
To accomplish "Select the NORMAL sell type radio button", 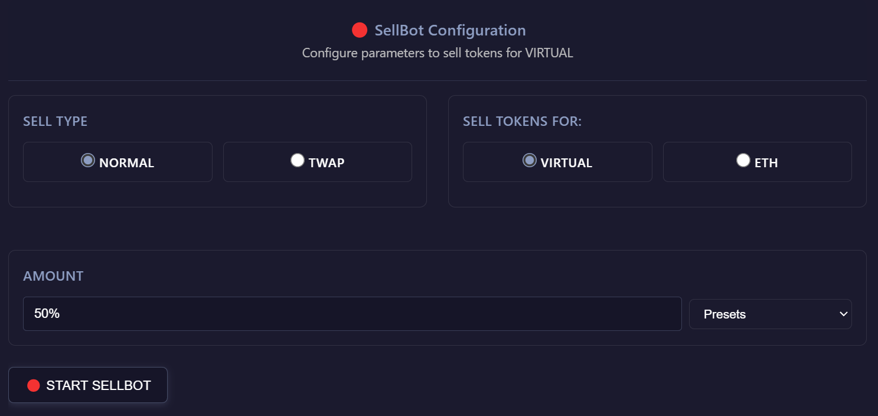I will point(88,160).
